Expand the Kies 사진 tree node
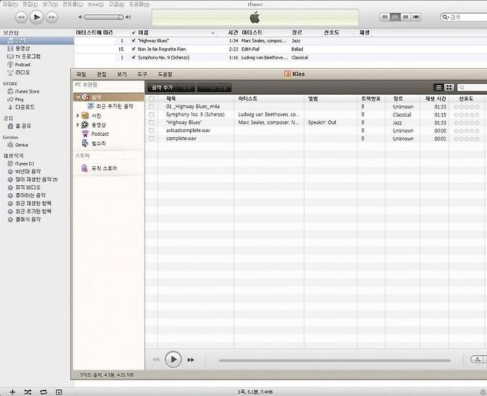Screen dimensions: 487x396 [78, 116]
